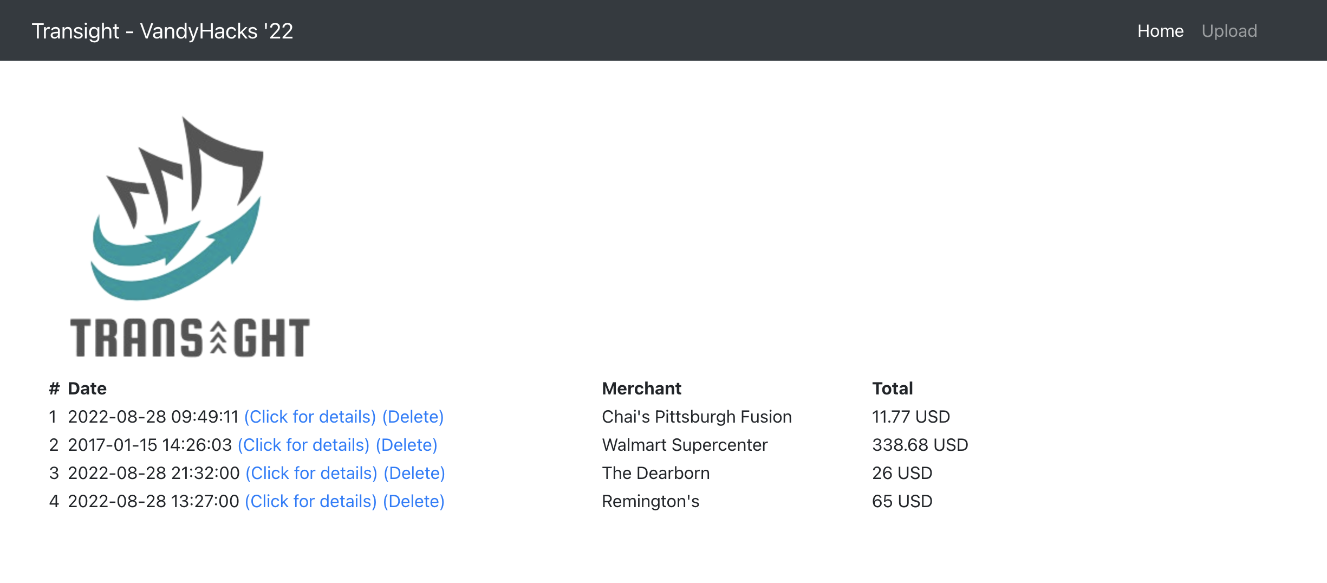Image resolution: width=1327 pixels, height=583 pixels.
Task: Go to the Upload page
Action: pos(1229,31)
